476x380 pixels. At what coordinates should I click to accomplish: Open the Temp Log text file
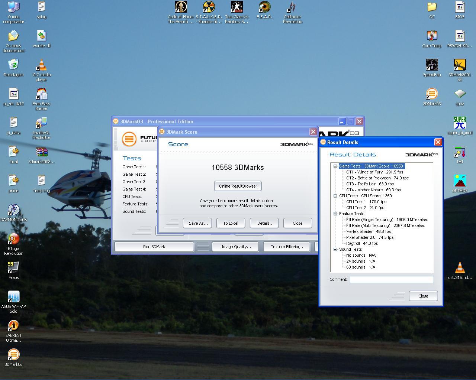41,181
